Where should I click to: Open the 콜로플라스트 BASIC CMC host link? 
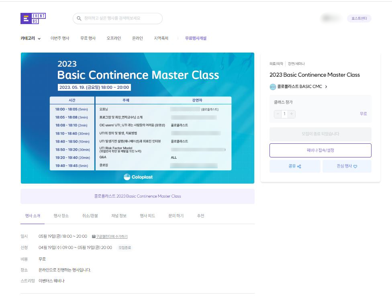(x=300, y=86)
